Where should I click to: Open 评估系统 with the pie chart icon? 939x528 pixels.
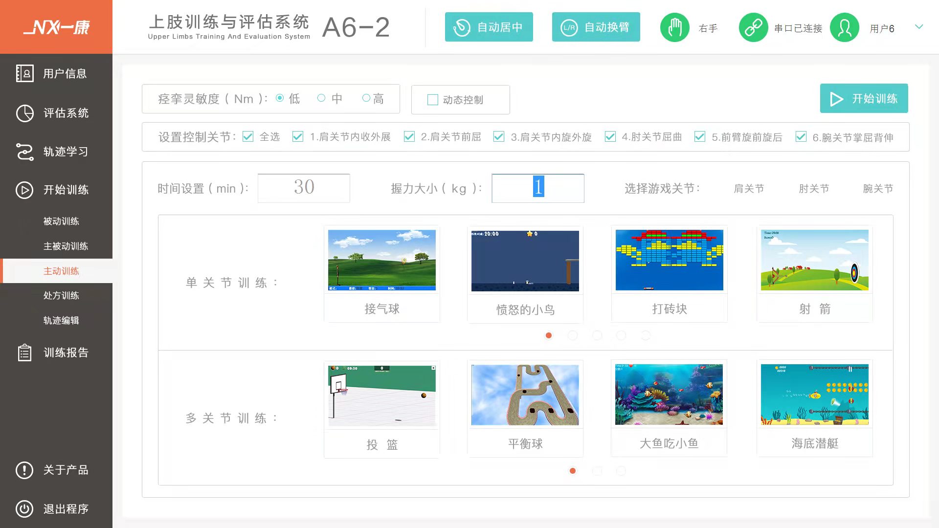point(24,113)
